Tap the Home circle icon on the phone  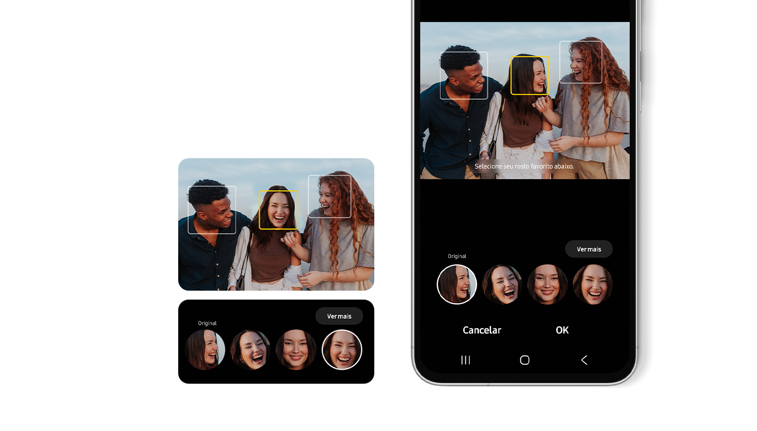click(524, 360)
